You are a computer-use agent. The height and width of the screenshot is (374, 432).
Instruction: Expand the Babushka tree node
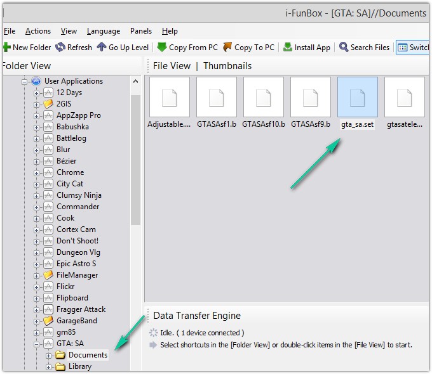click(x=36, y=127)
